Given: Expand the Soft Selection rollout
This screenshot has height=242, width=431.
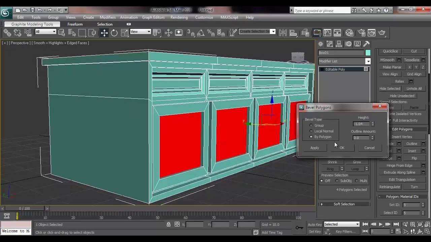Looking at the screenshot, I should [x=344, y=204].
